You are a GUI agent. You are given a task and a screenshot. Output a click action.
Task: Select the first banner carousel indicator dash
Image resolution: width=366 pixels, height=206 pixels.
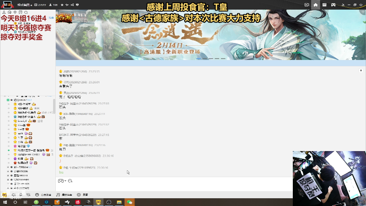coord(199,59)
